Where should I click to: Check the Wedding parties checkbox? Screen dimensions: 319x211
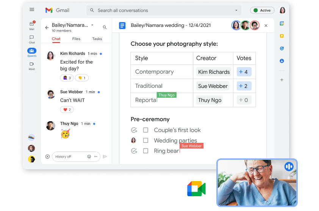145,141
